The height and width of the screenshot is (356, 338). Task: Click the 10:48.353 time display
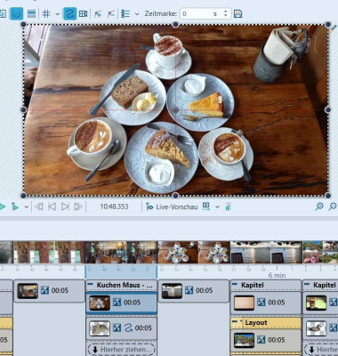(x=114, y=206)
